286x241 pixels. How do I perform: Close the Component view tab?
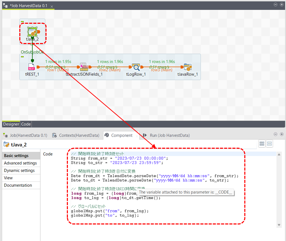[137, 136]
